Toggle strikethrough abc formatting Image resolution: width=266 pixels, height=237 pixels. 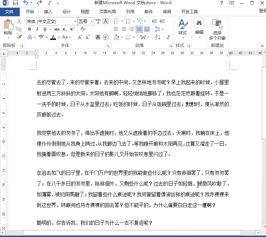tap(57, 29)
